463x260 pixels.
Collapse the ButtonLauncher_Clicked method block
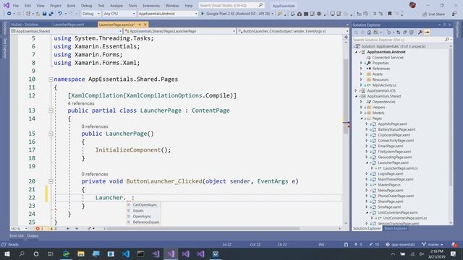point(51,181)
